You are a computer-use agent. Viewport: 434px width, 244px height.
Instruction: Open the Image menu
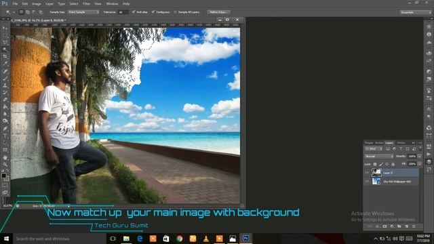(37, 4)
